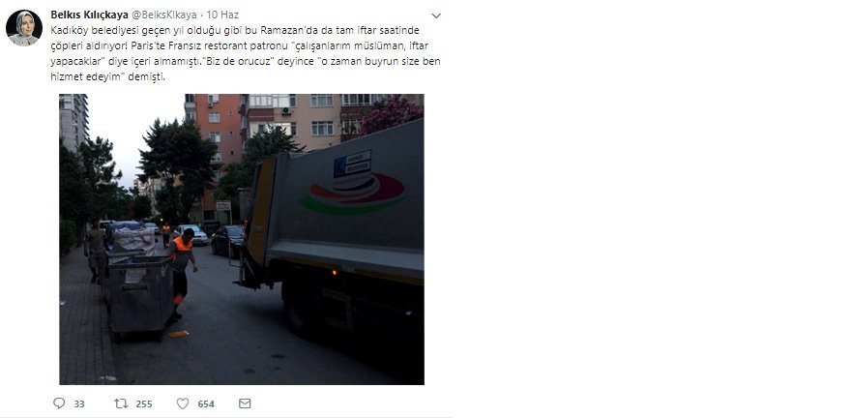Screen dimensions: 851x418
Task: Like the tweet with the heart icon
Action: (183, 403)
